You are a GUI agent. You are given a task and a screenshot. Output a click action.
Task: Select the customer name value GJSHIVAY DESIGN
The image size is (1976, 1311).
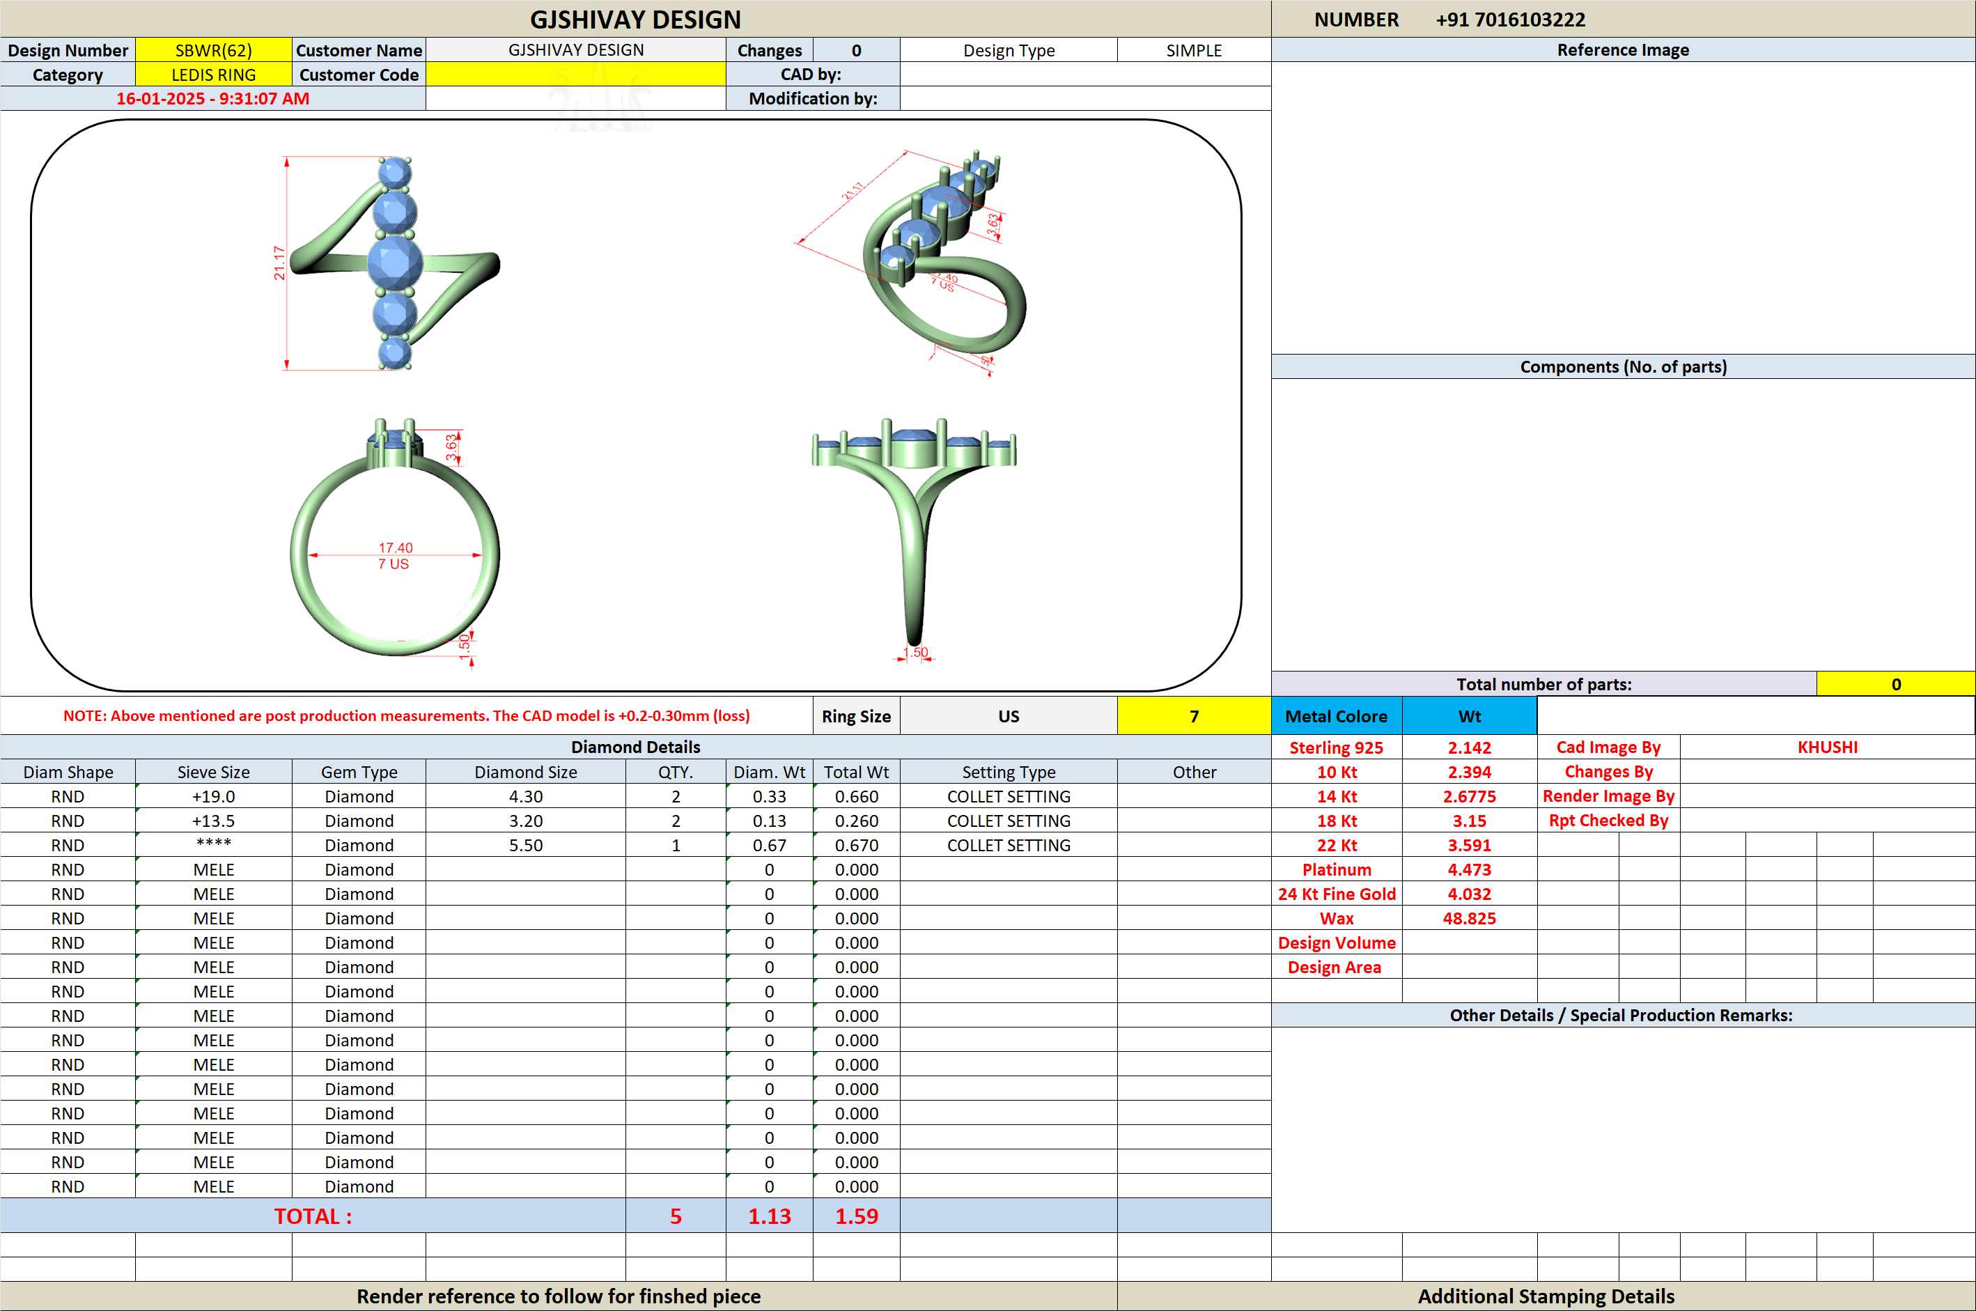(575, 50)
